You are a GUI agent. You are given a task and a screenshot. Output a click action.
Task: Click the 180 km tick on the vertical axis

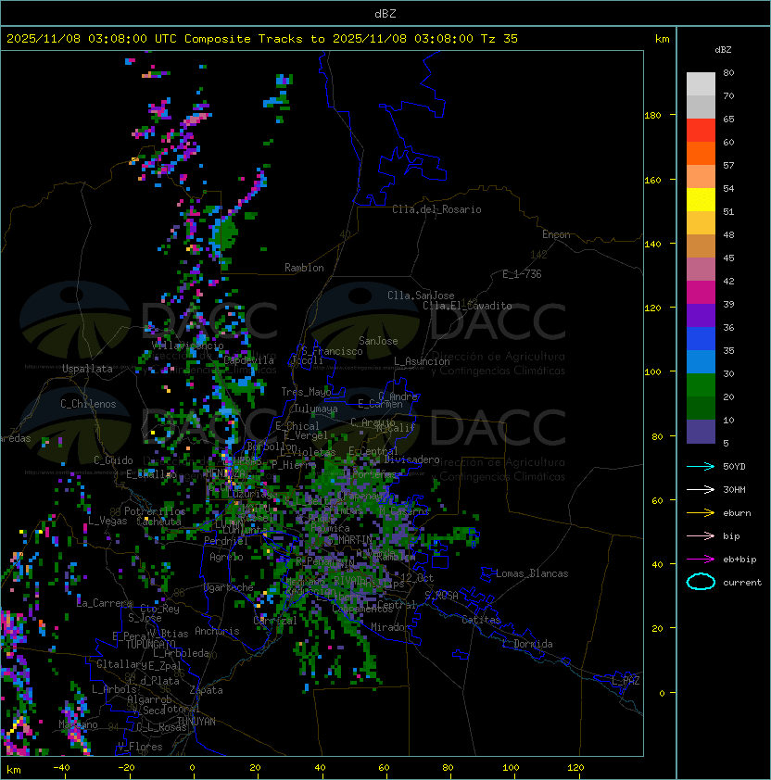point(652,116)
